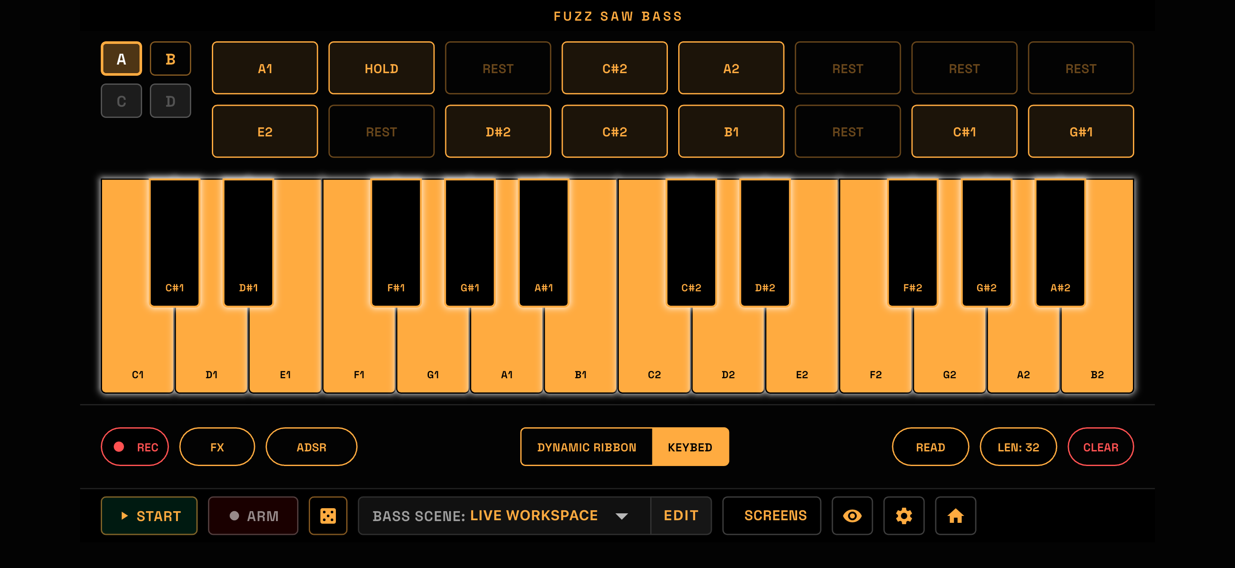Play the D#1 black key
This screenshot has height=568, width=1235.
pyautogui.click(x=248, y=243)
